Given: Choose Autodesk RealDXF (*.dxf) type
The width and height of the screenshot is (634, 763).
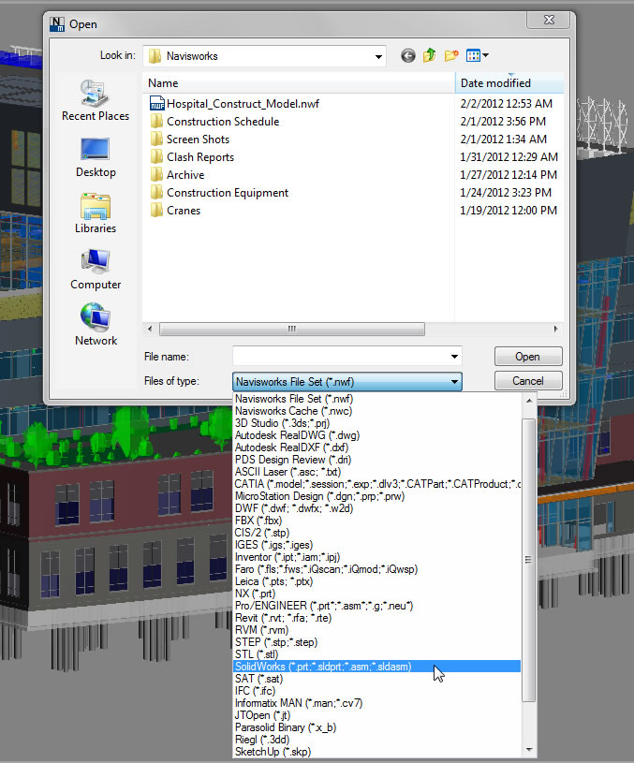Looking at the screenshot, I should tap(376, 448).
